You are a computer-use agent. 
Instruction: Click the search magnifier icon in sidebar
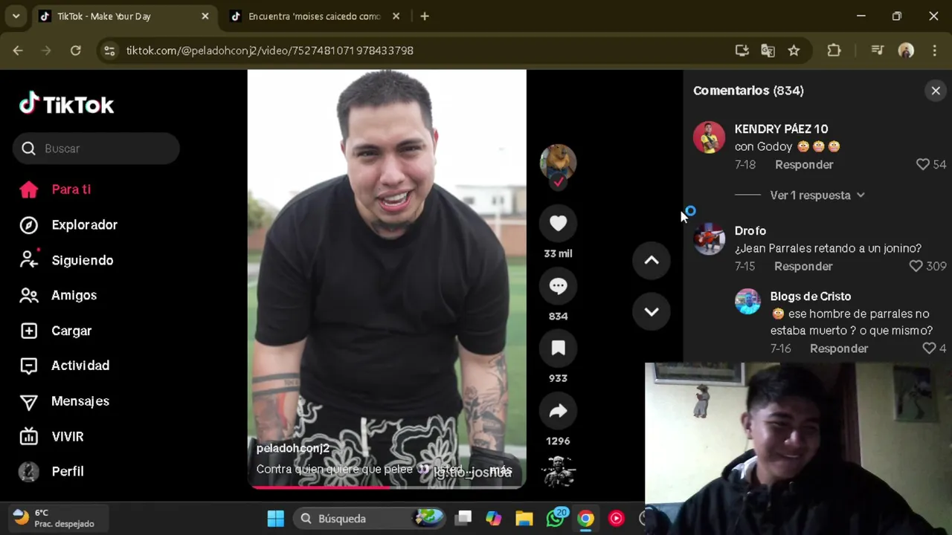tap(28, 149)
